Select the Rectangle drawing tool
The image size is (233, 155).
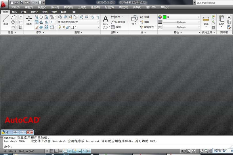point(21,22)
